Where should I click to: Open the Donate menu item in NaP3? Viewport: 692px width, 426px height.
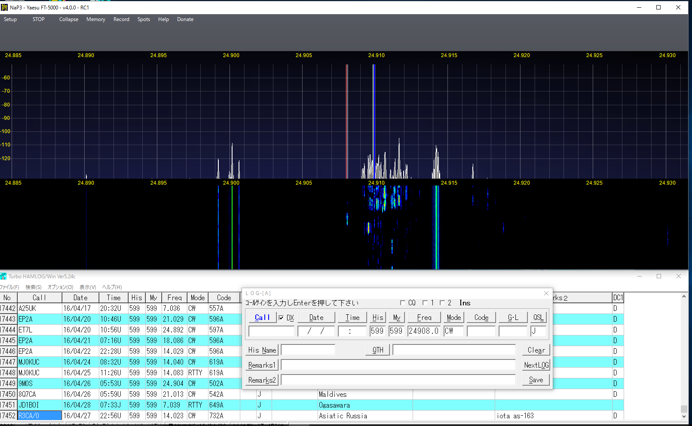tap(185, 19)
